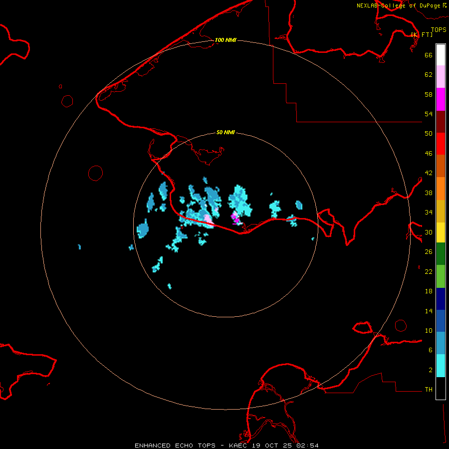Click the light pink legend swatch
The width and height of the screenshot is (449, 449).
(x=441, y=76)
